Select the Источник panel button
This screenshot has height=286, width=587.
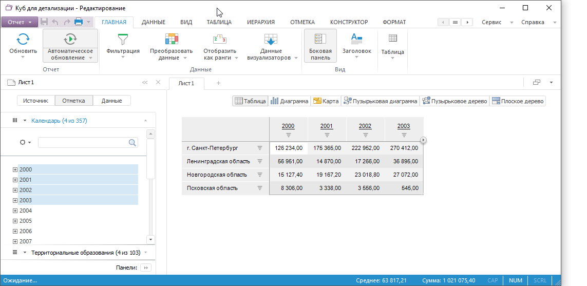(x=36, y=101)
